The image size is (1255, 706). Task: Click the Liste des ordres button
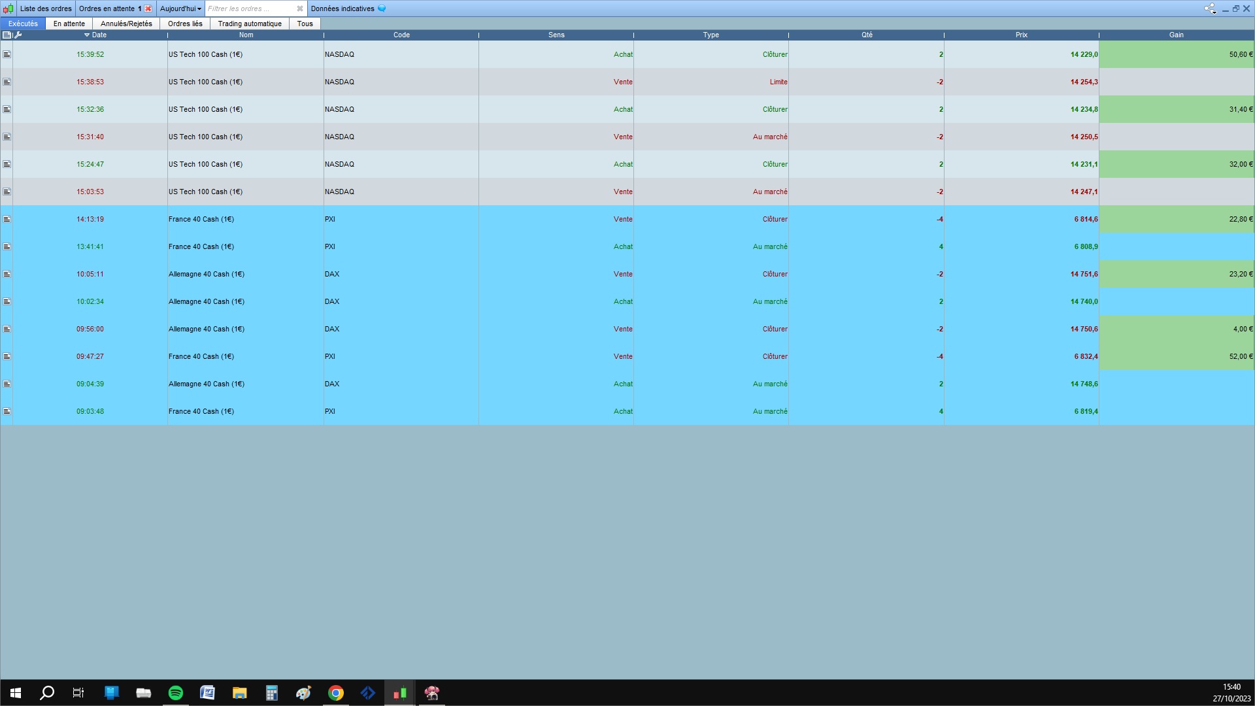point(46,8)
